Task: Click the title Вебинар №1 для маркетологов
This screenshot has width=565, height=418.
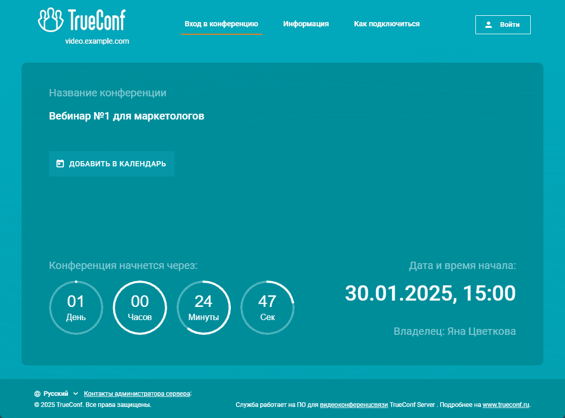Action: pyautogui.click(x=126, y=116)
